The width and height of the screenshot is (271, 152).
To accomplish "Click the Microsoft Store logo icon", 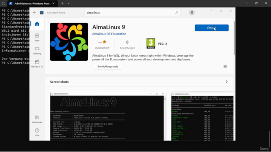I will (x=41, y=13).
